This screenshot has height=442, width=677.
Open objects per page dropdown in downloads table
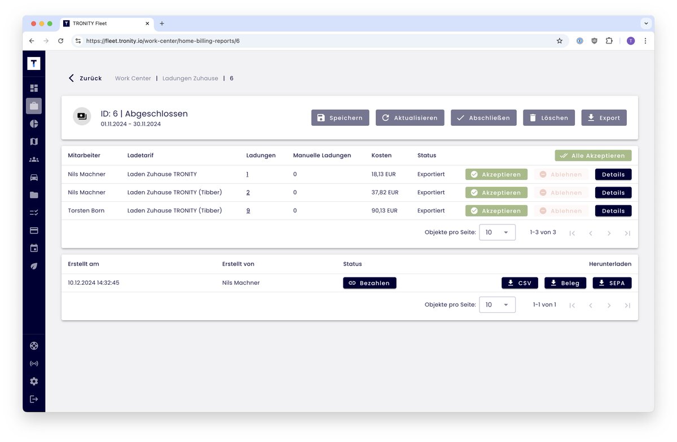(497, 304)
